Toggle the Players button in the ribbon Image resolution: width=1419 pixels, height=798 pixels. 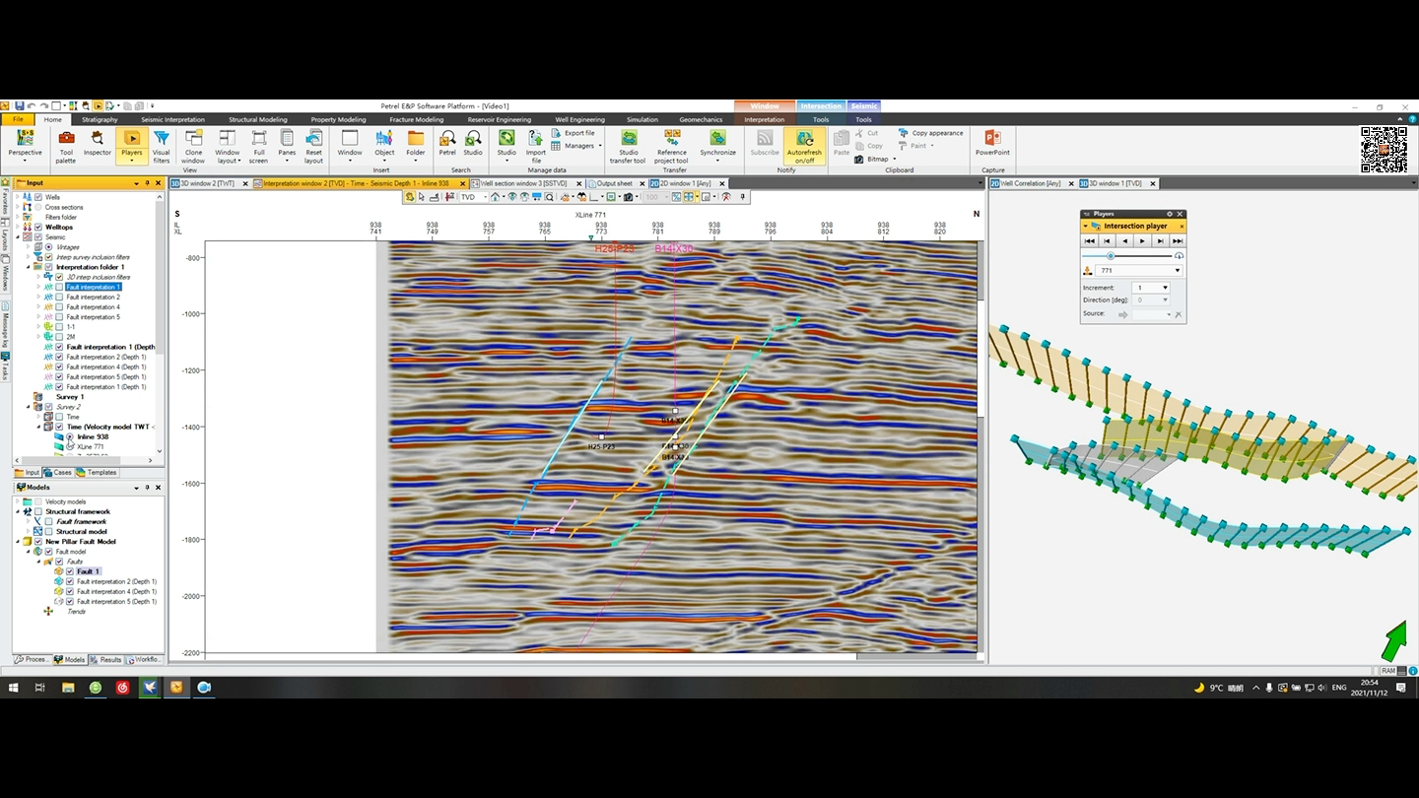[132, 146]
